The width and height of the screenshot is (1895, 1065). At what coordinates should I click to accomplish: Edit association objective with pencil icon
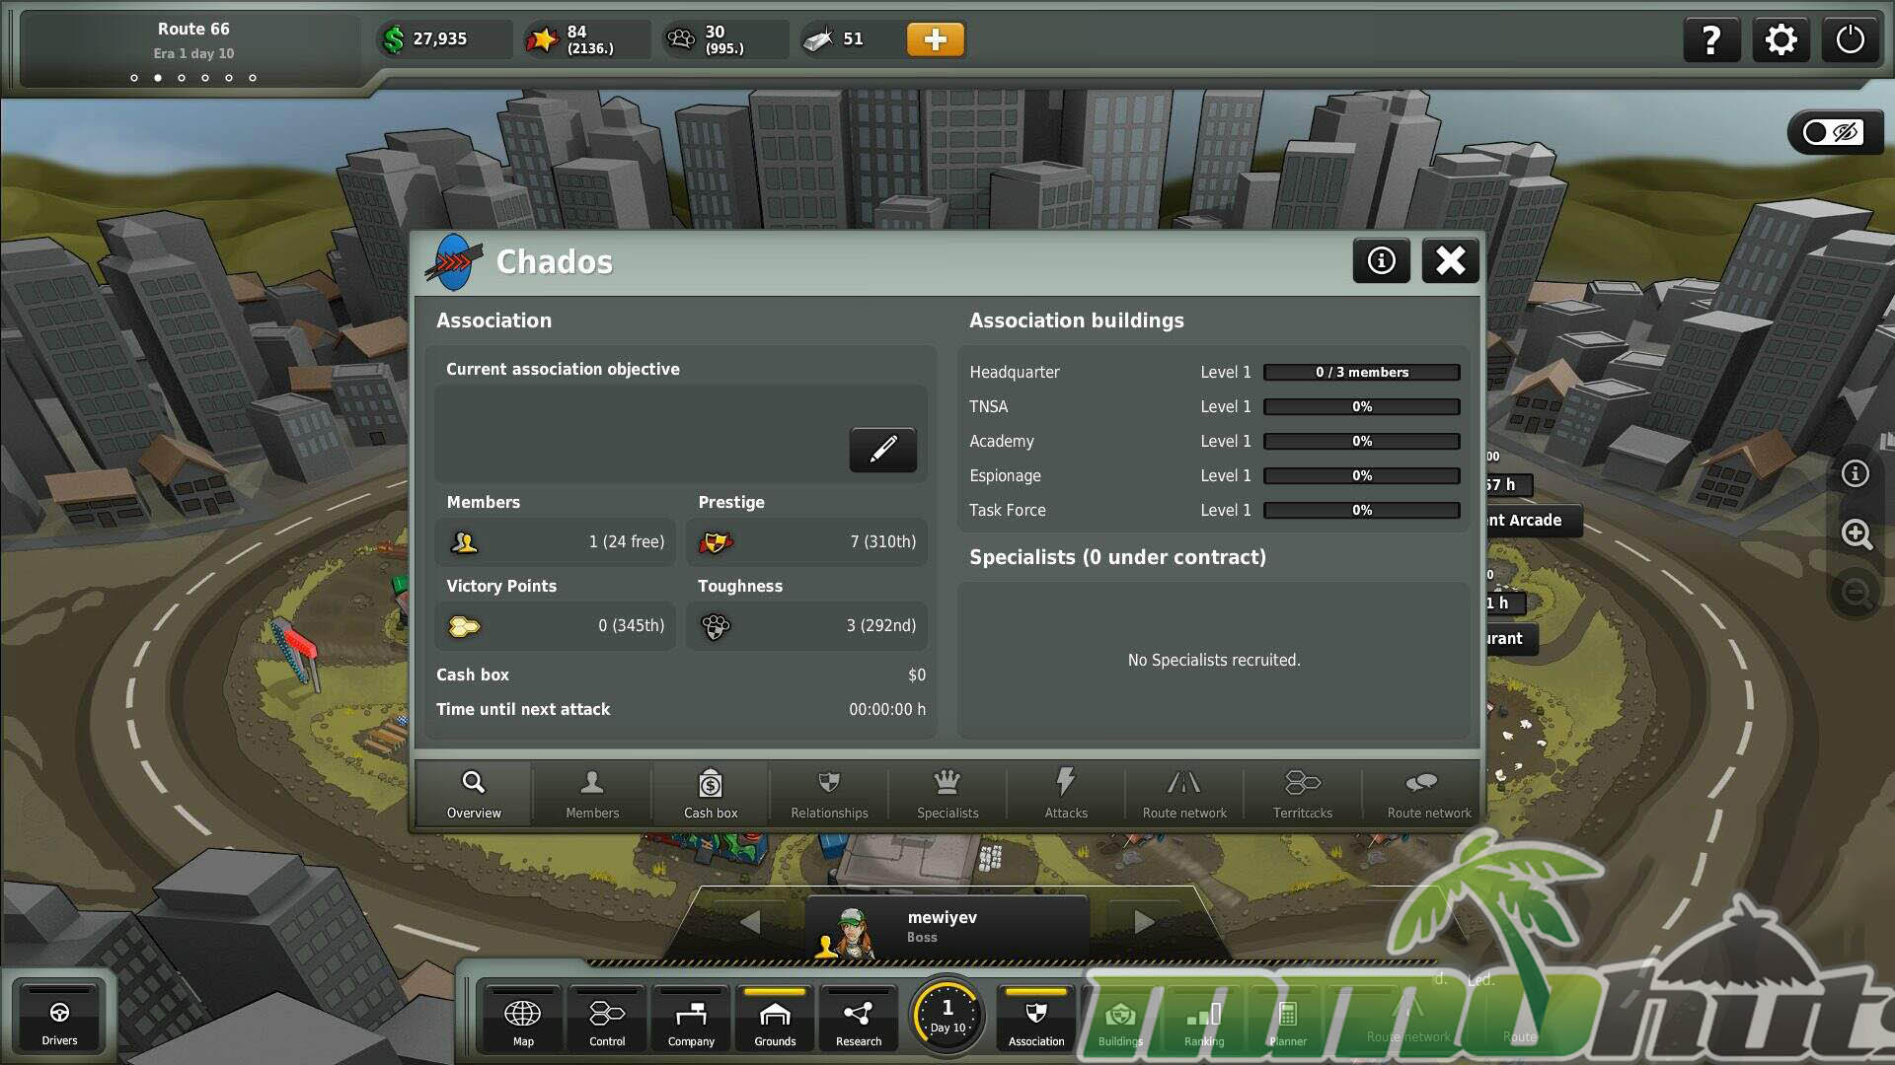[882, 450]
